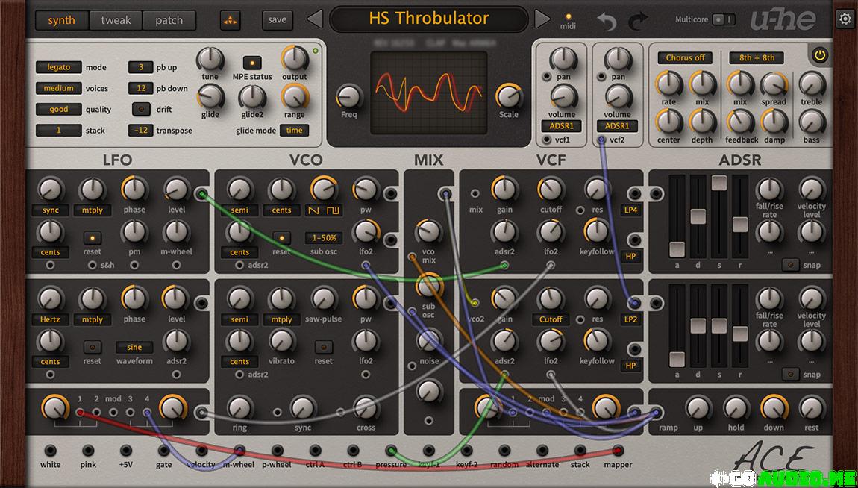Toggle the MPE status button

click(252, 62)
